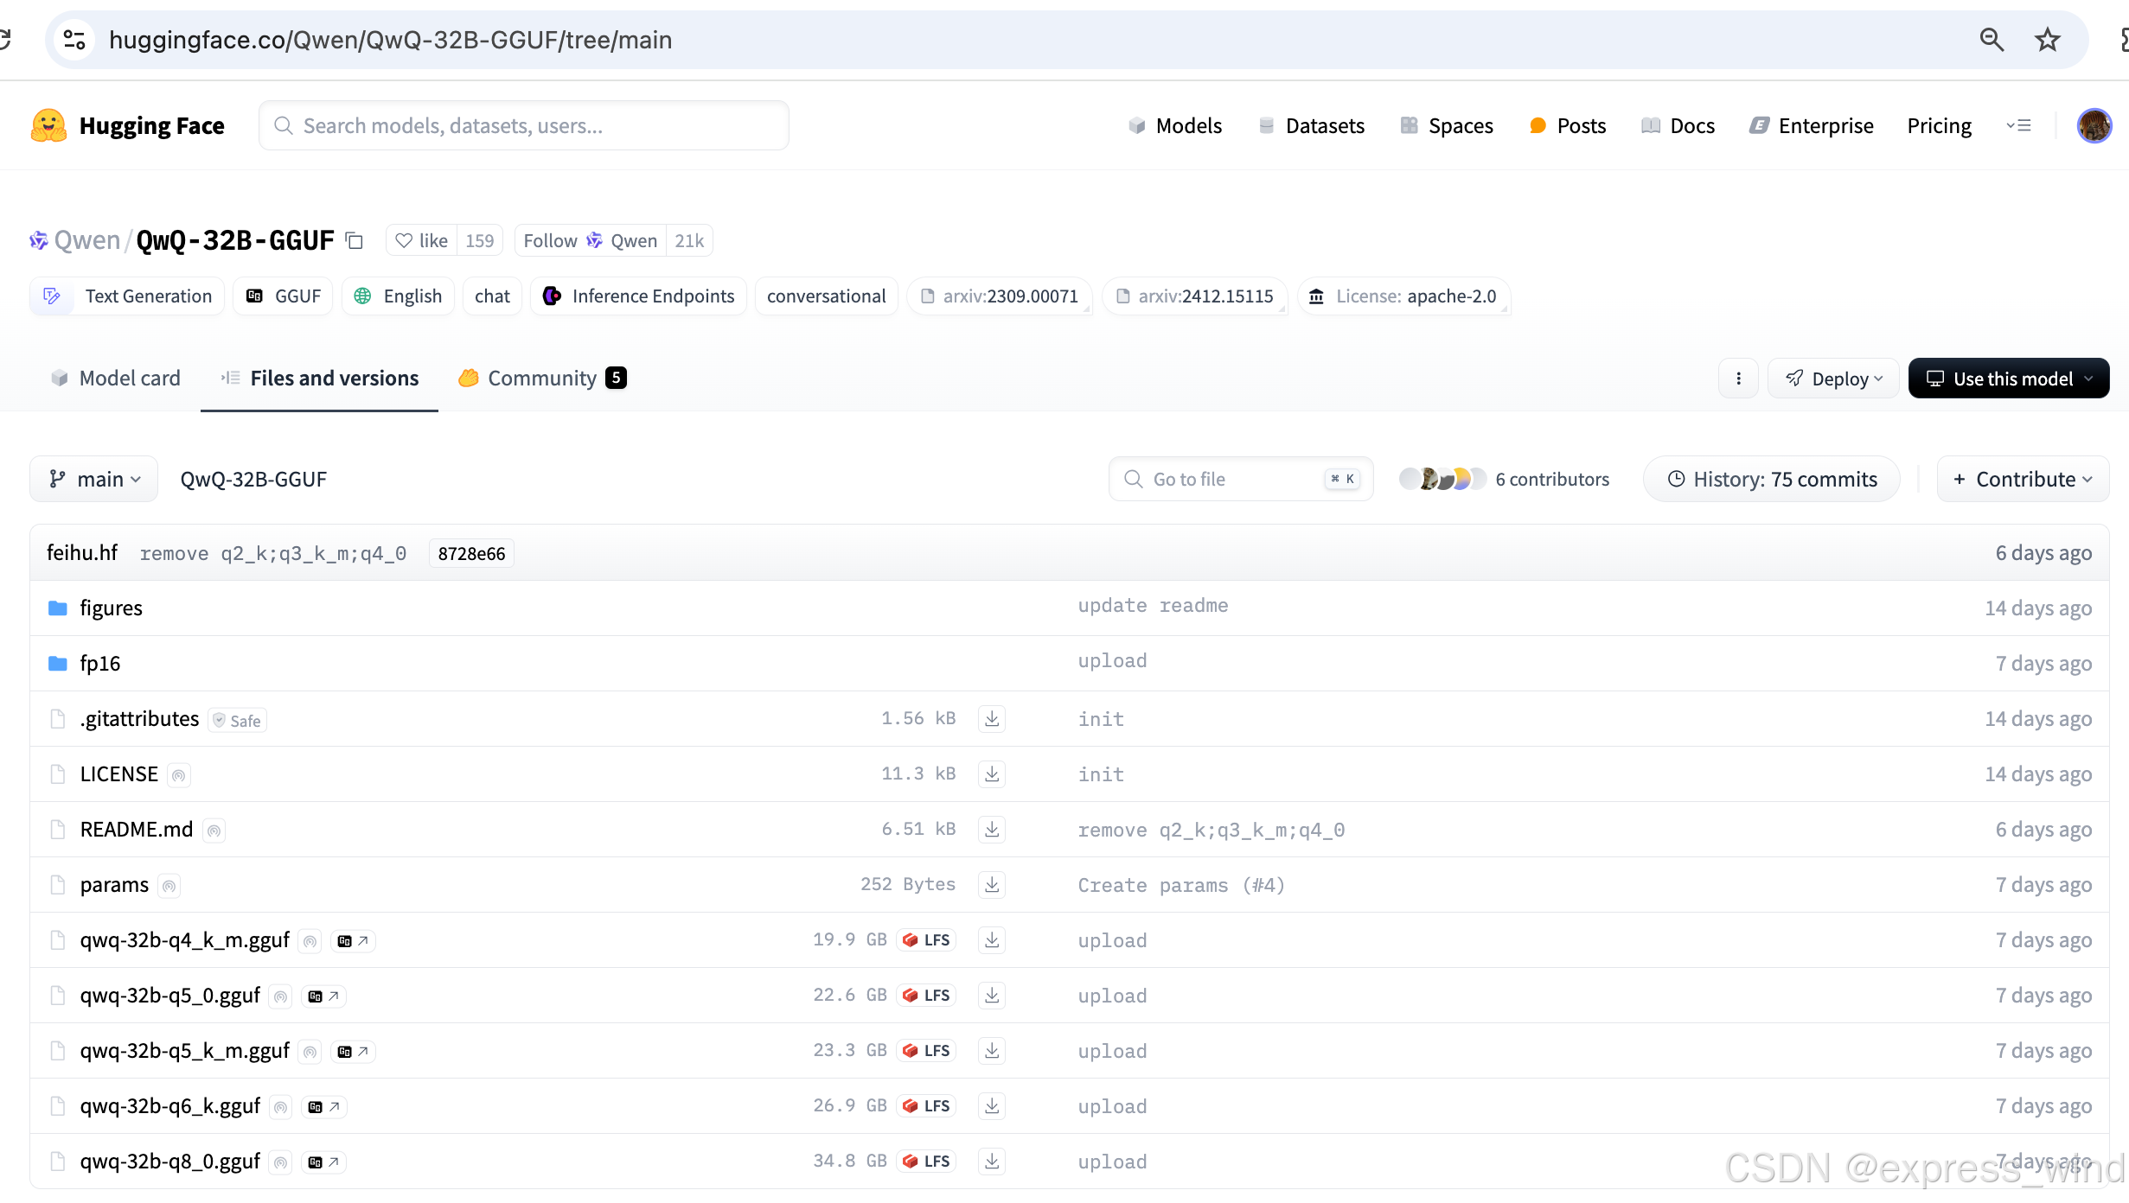This screenshot has height=1203, width=2129.
Task: Click the contributors avatars group
Action: click(1442, 479)
